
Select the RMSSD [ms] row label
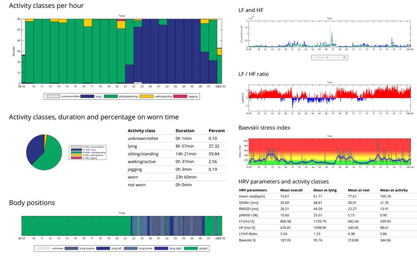tap(249, 209)
